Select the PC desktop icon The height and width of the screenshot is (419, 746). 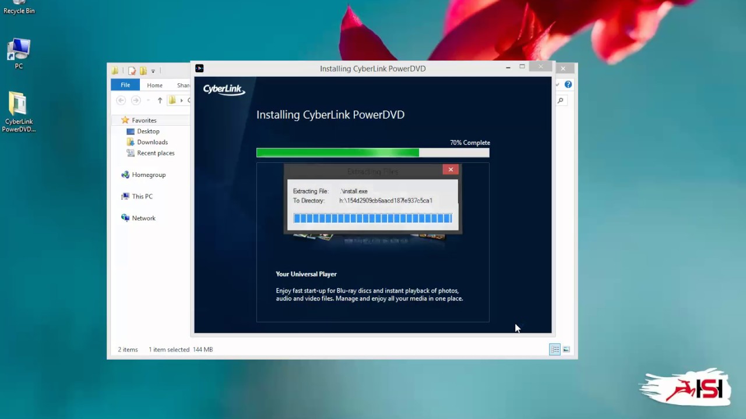click(x=19, y=54)
